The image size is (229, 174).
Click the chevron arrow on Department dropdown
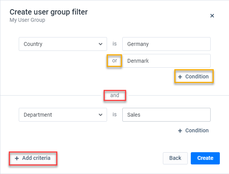coord(101,115)
